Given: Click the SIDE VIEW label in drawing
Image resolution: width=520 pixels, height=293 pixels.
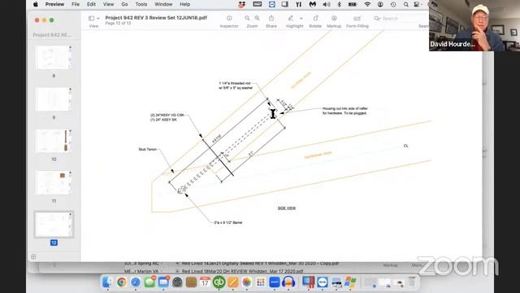Looking at the screenshot, I should click(x=287, y=208).
